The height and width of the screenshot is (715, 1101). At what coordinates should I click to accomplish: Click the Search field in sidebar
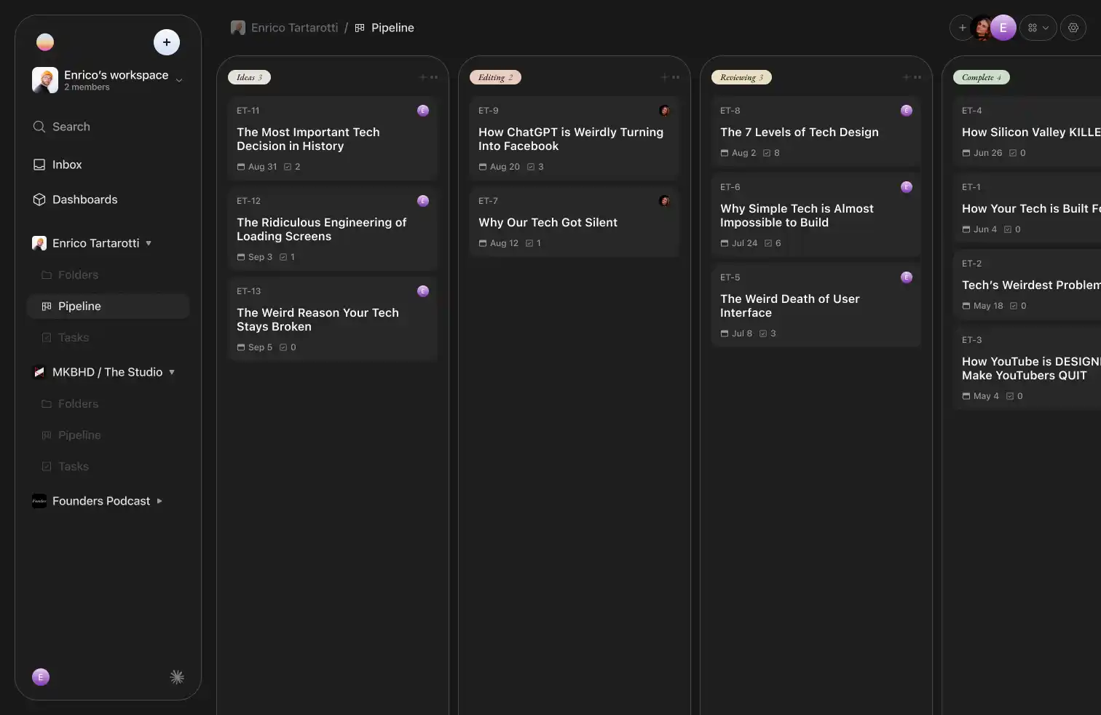point(71,127)
